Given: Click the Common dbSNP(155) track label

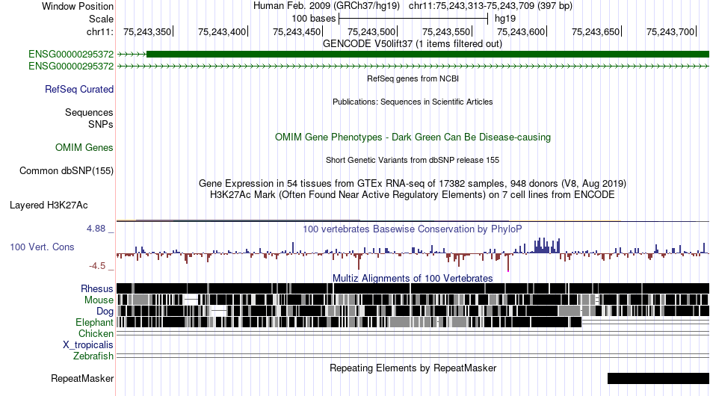Looking at the screenshot, I should pos(66,170).
